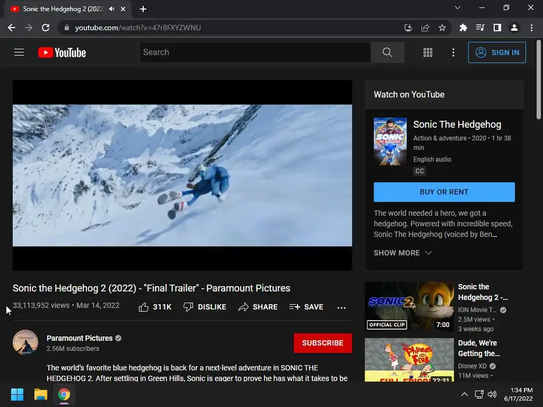Bookmark this tab with the star

(442, 28)
